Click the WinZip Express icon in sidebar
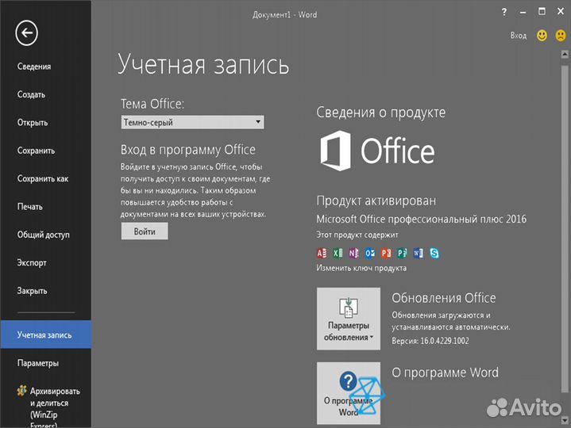Screen dimensions: 571x428 click(21, 391)
